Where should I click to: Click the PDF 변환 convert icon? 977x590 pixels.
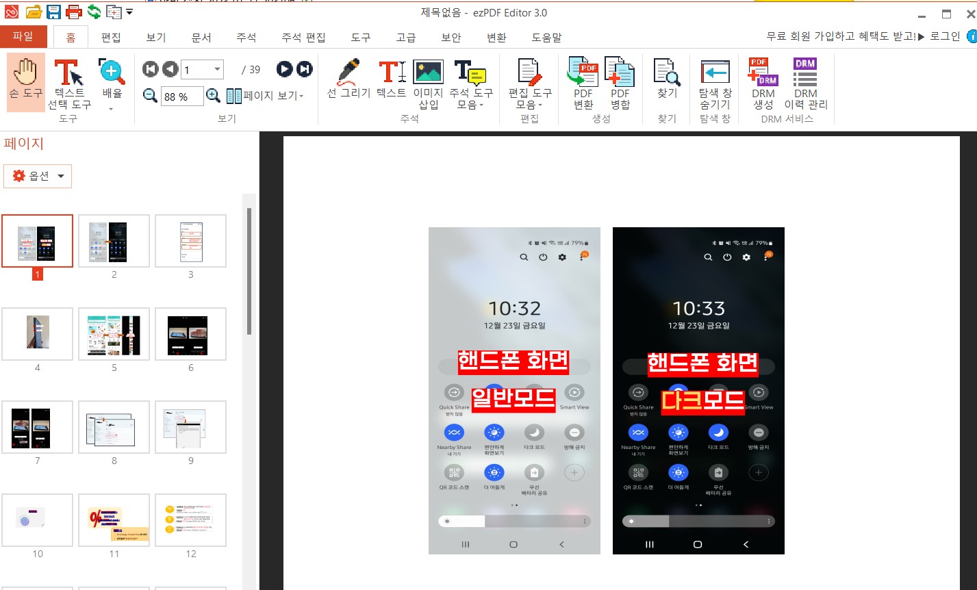[x=583, y=84]
